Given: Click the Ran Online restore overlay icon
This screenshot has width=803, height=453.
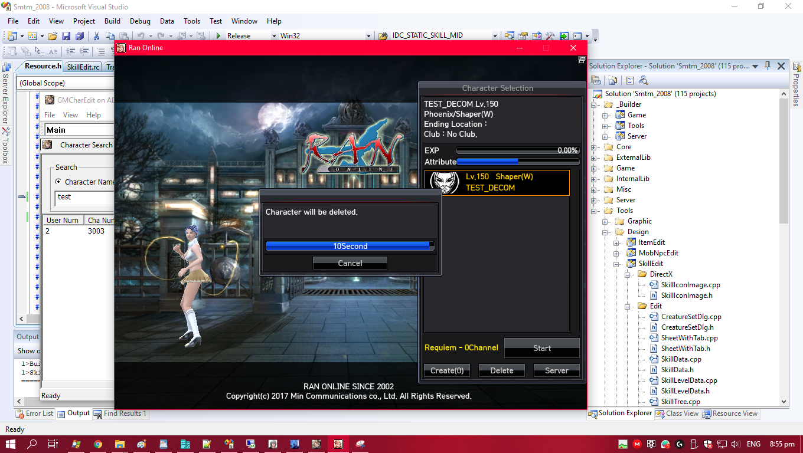Looking at the screenshot, I should click(582, 60).
